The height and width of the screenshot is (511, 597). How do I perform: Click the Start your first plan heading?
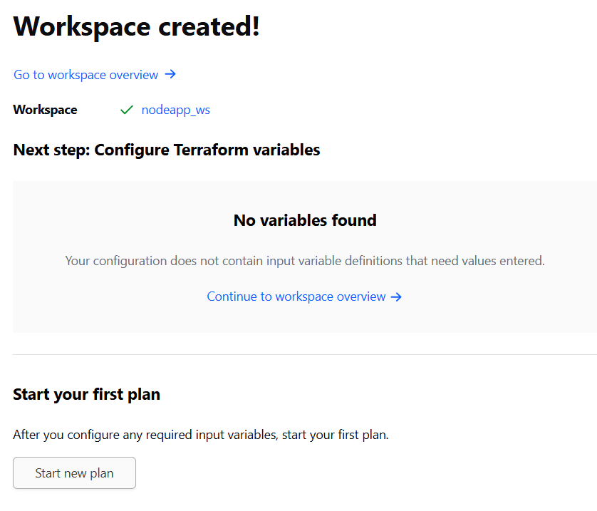point(86,394)
